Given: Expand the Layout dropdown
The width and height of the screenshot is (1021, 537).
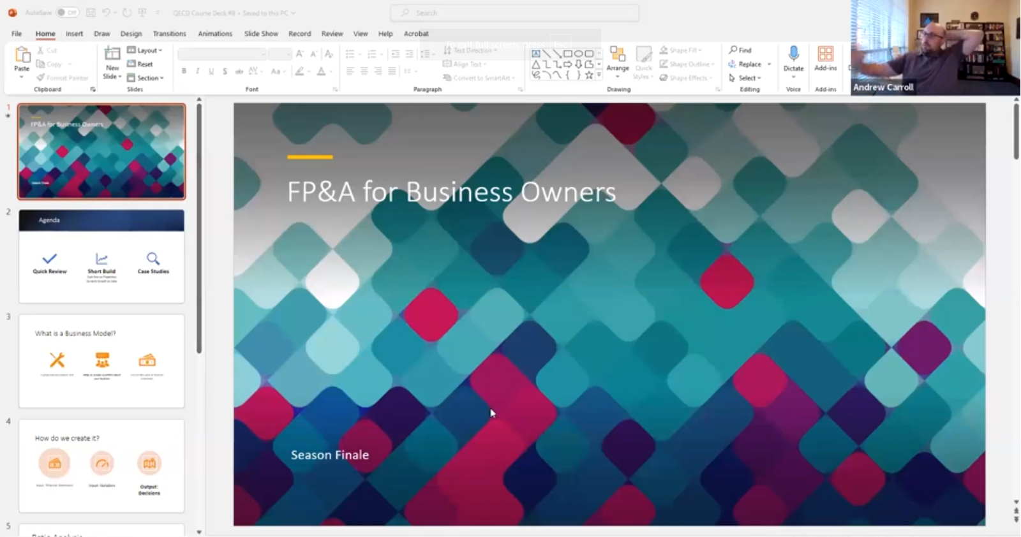Looking at the screenshot, I should pos(145,50).
